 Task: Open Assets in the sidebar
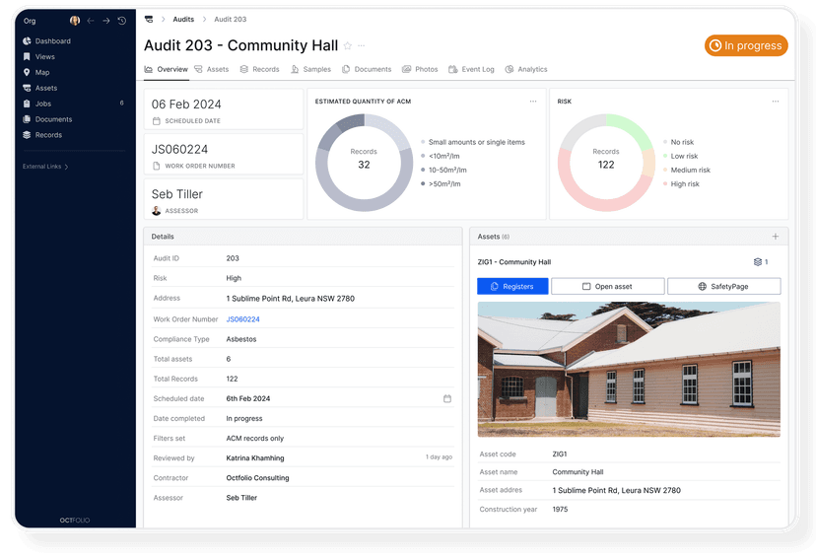[x=40, y=88]
